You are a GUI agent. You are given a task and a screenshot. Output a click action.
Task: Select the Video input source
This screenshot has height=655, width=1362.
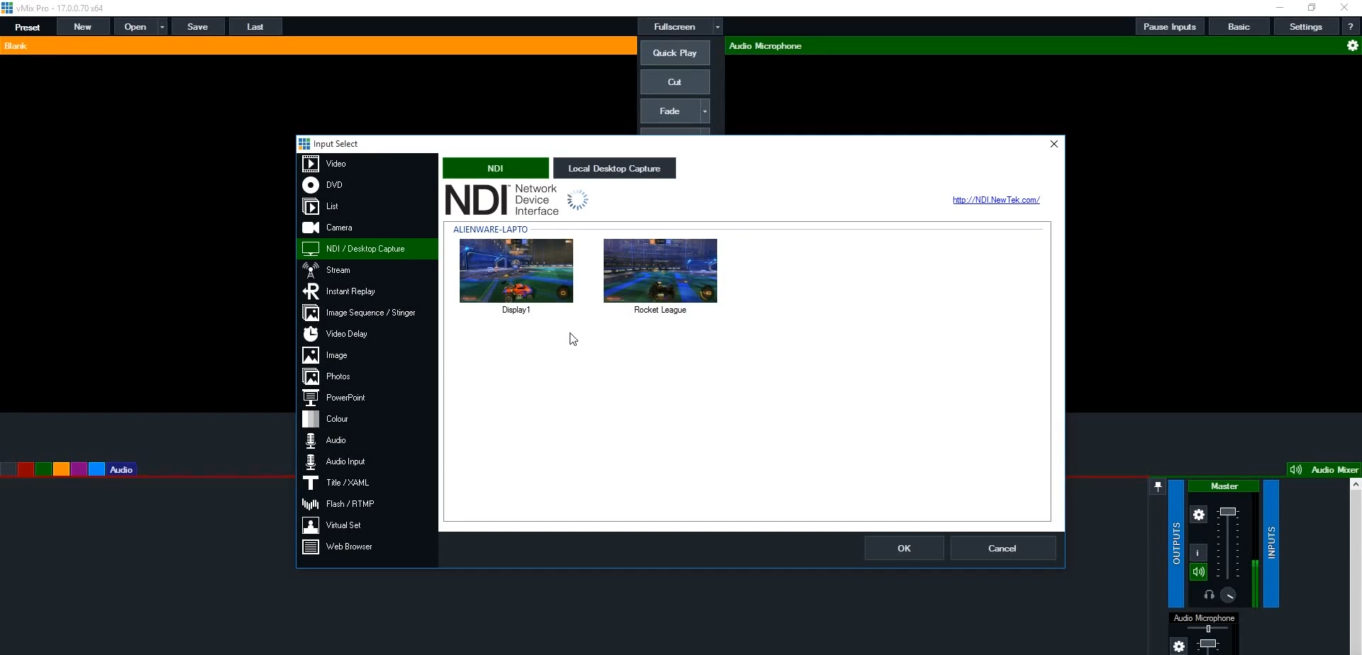coord(336,163)
